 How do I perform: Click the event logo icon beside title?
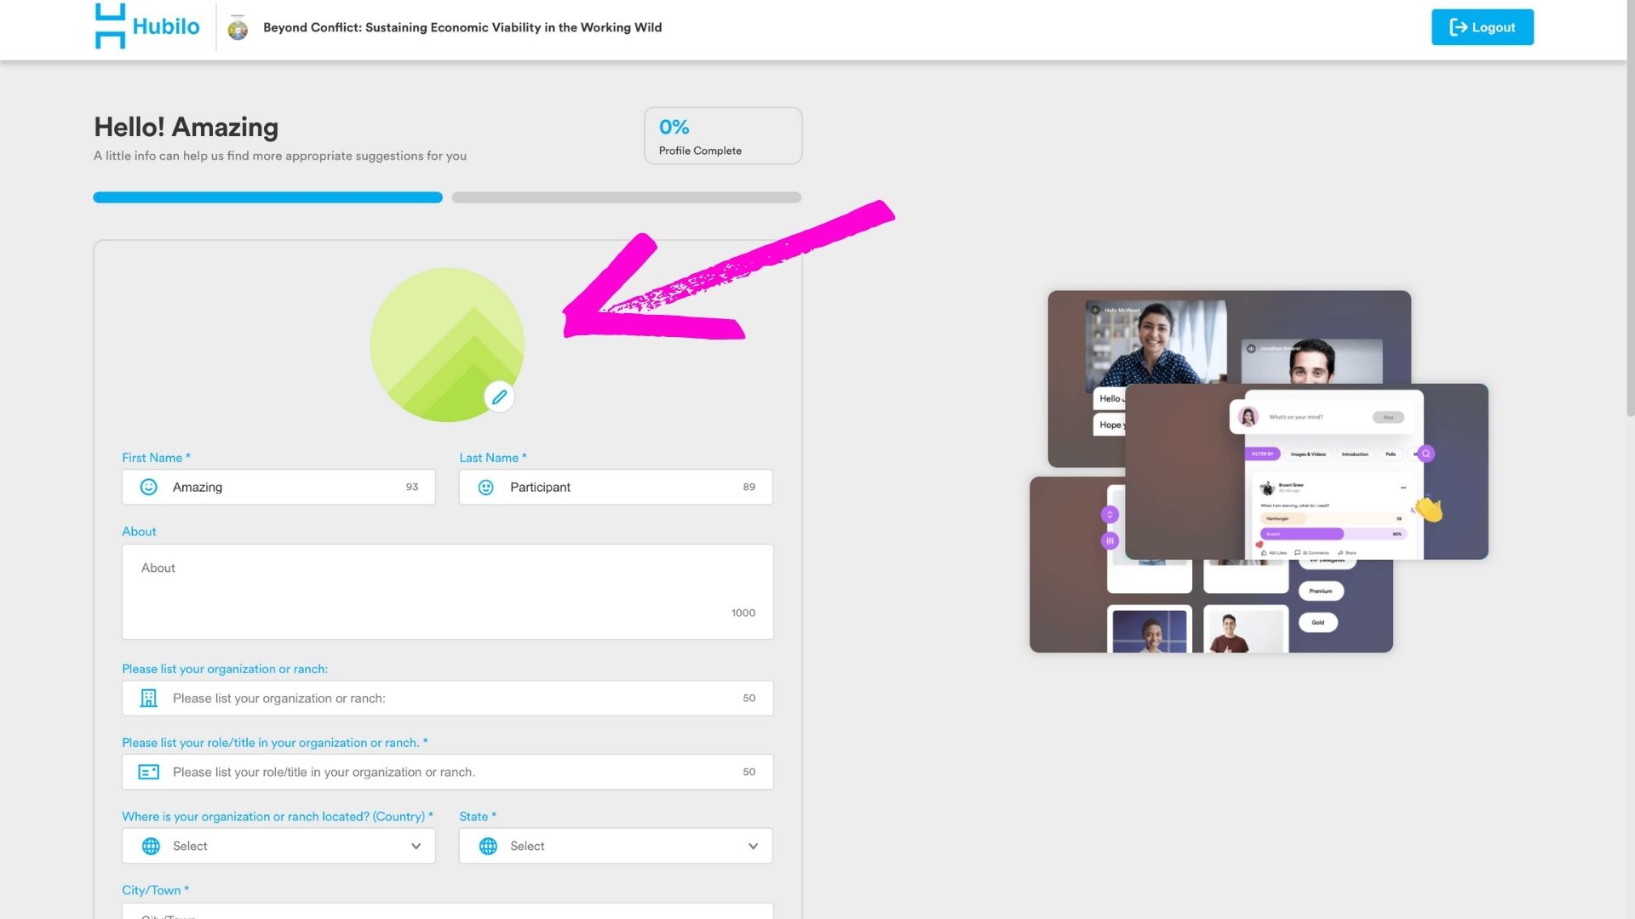[x=238, y=28]
